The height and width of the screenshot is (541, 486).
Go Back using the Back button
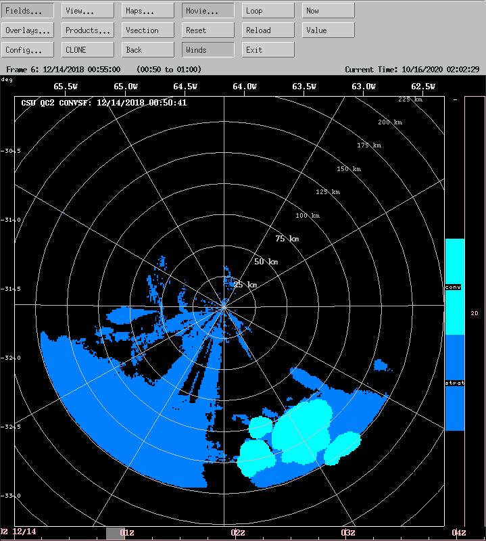point(148,50)
